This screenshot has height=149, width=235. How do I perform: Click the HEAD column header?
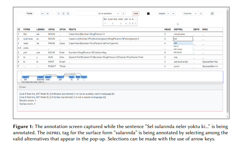pyautogui.click(x=168, y=30)
